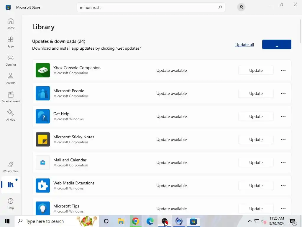This screenshot has height=227, width=302.
Task: Select Microsoft Sticky Notes title text
Action: coord(74,137)
